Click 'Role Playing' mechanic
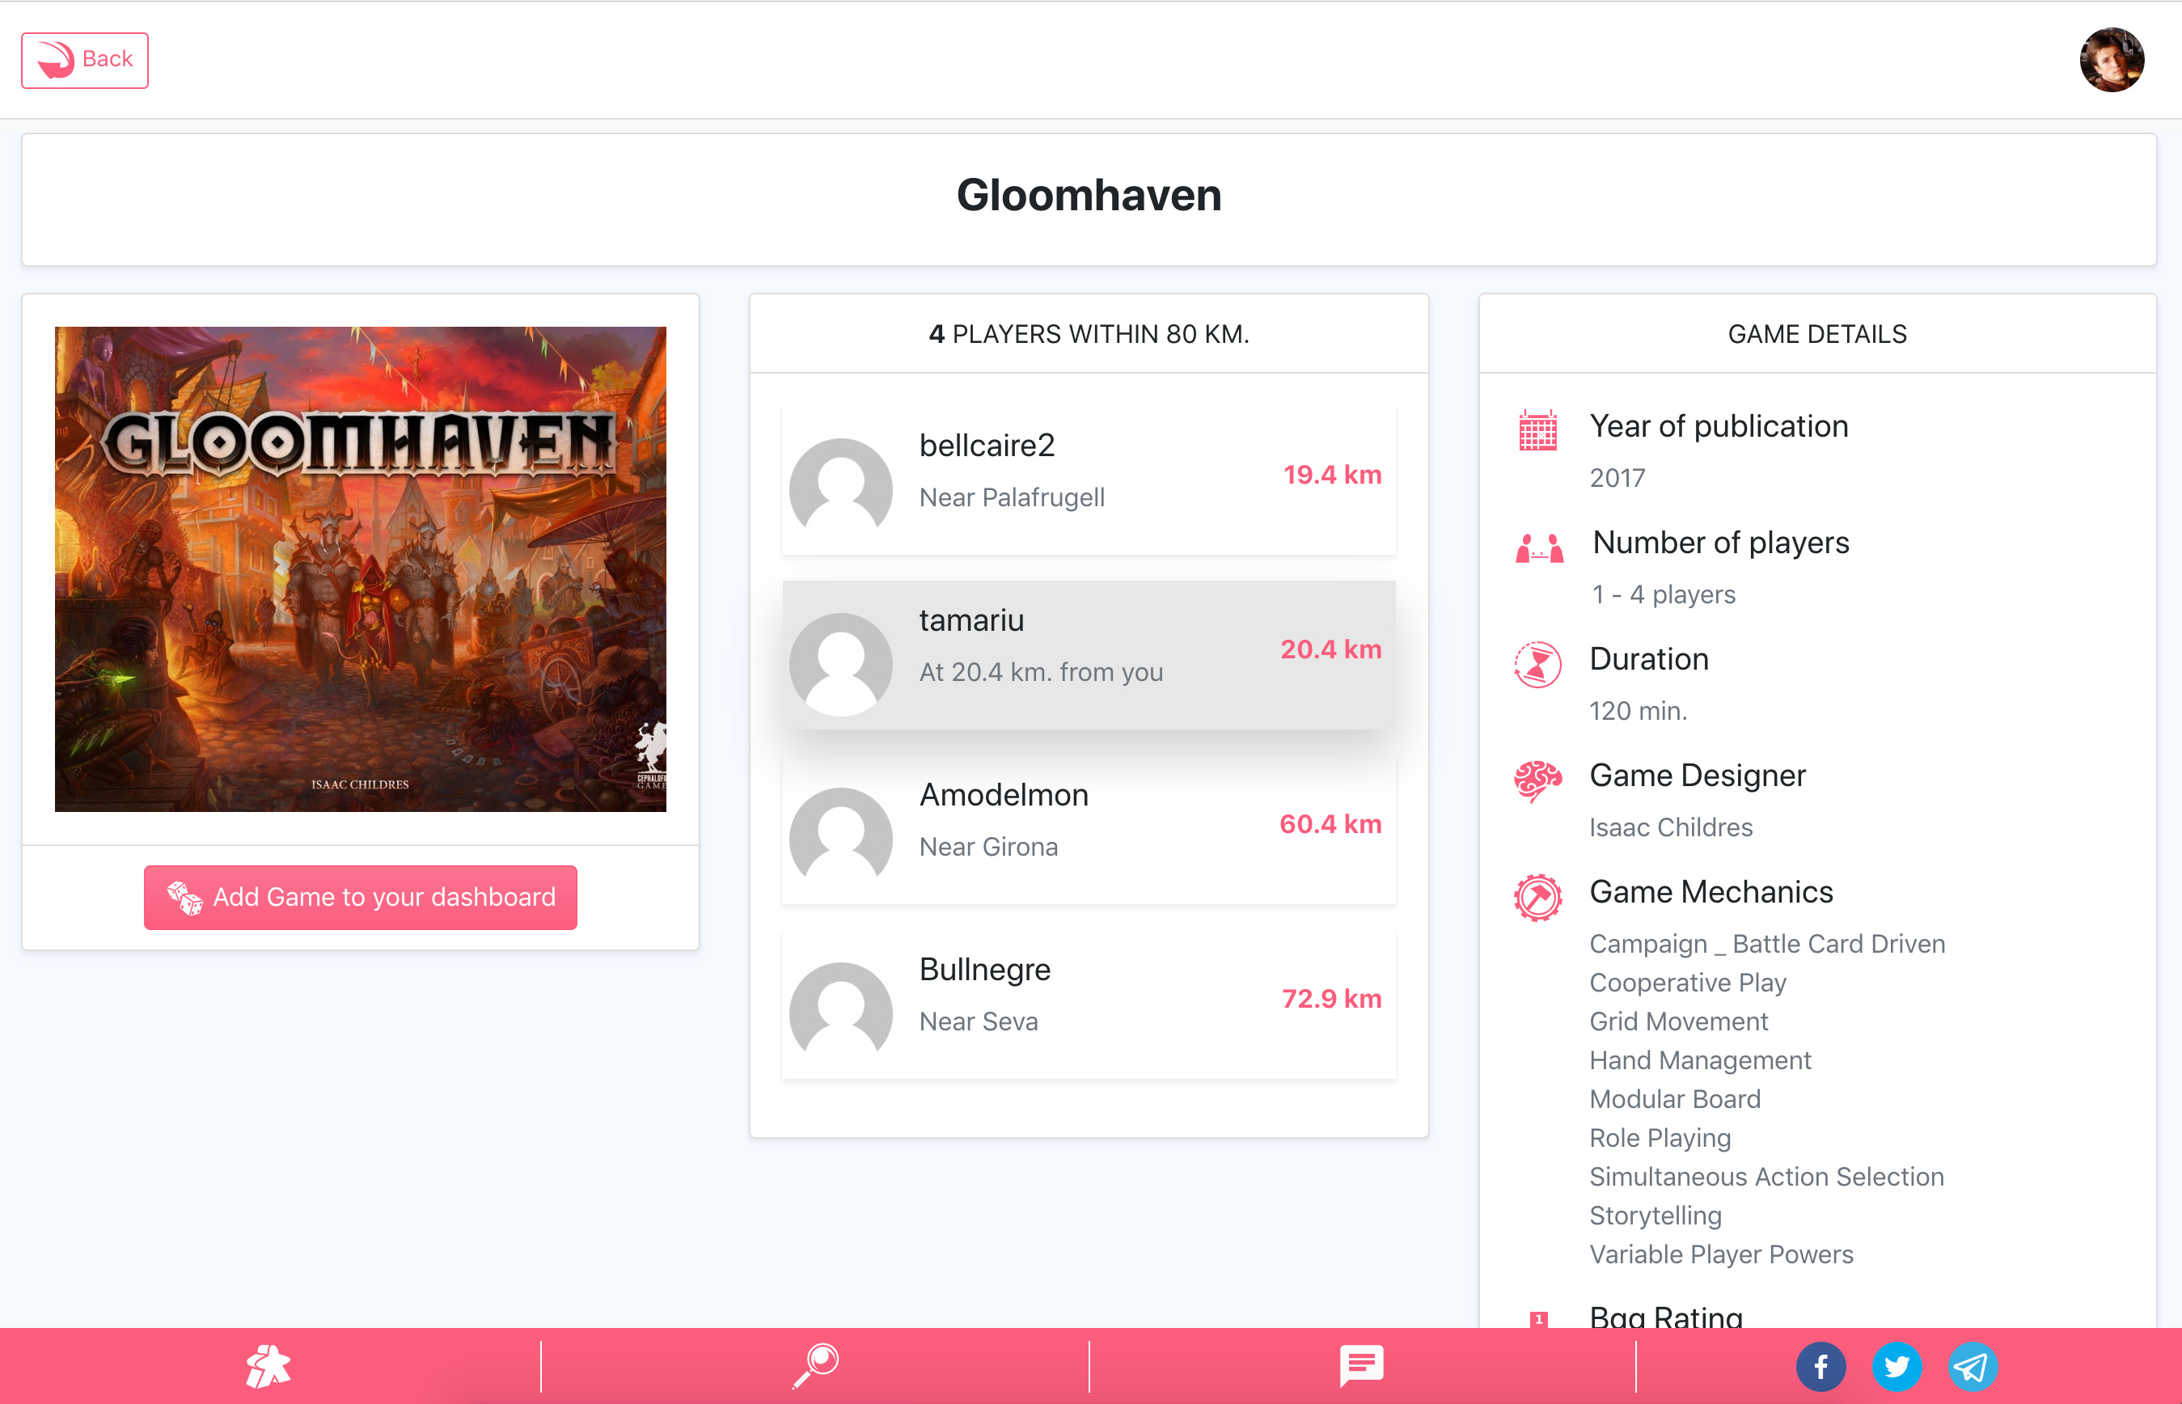 pos(1660,1138)
